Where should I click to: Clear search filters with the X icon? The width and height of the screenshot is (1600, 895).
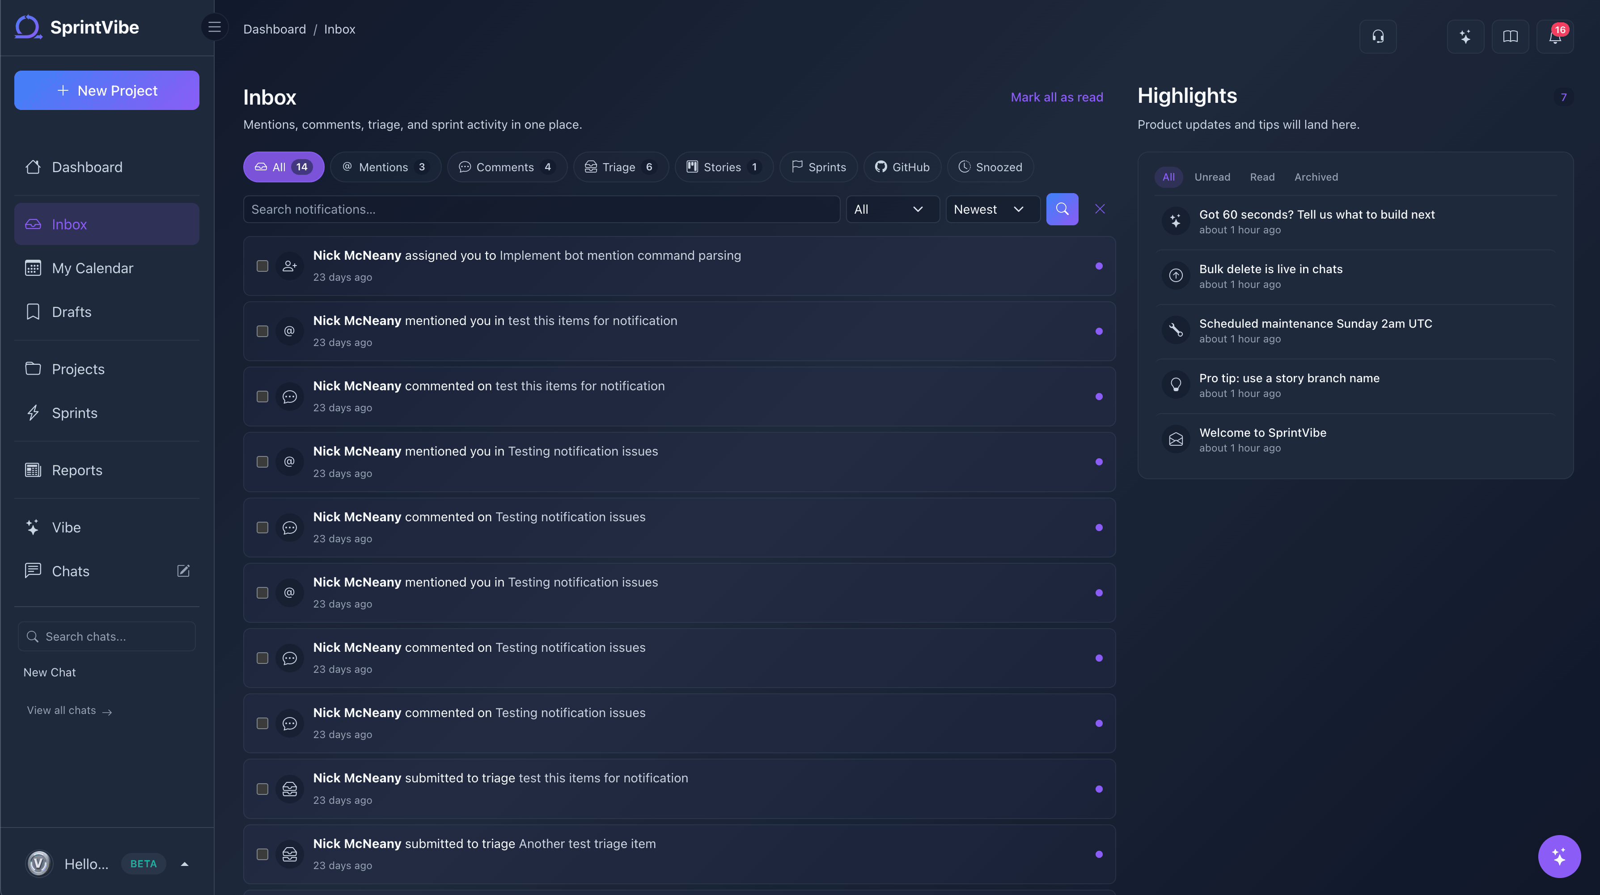[1099, 209]
